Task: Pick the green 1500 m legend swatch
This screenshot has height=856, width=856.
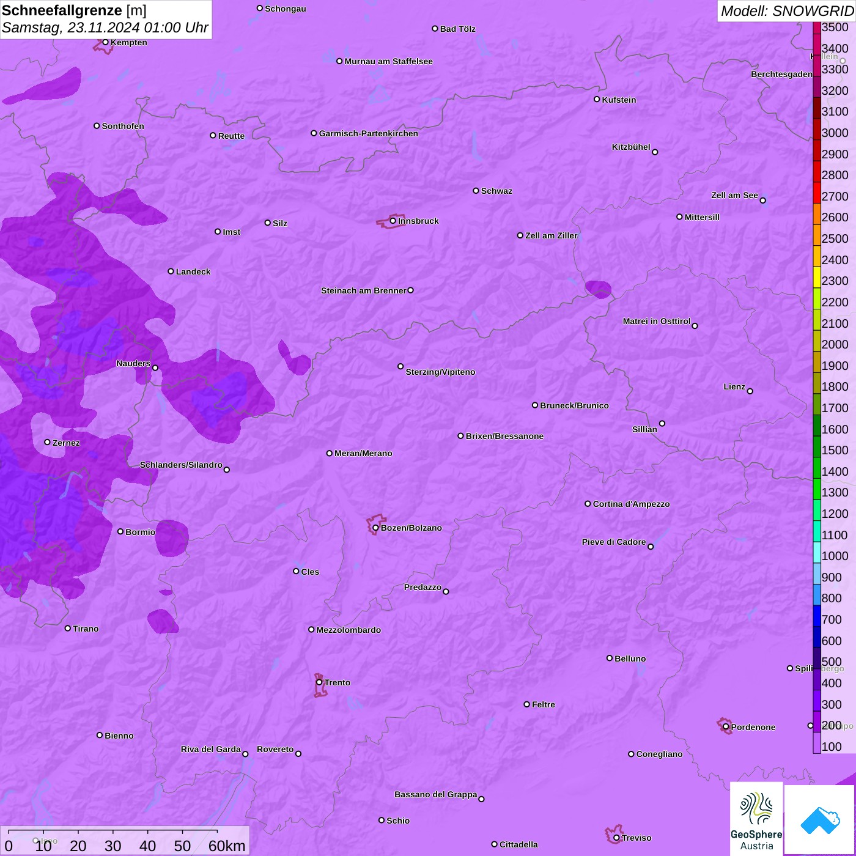Action: click(817, 447)
